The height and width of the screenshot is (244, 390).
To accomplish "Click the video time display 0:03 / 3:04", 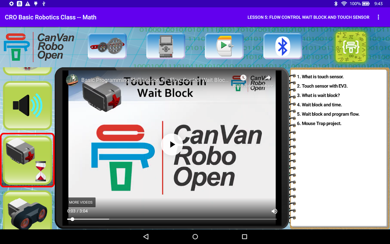I will tap(77, 211).
